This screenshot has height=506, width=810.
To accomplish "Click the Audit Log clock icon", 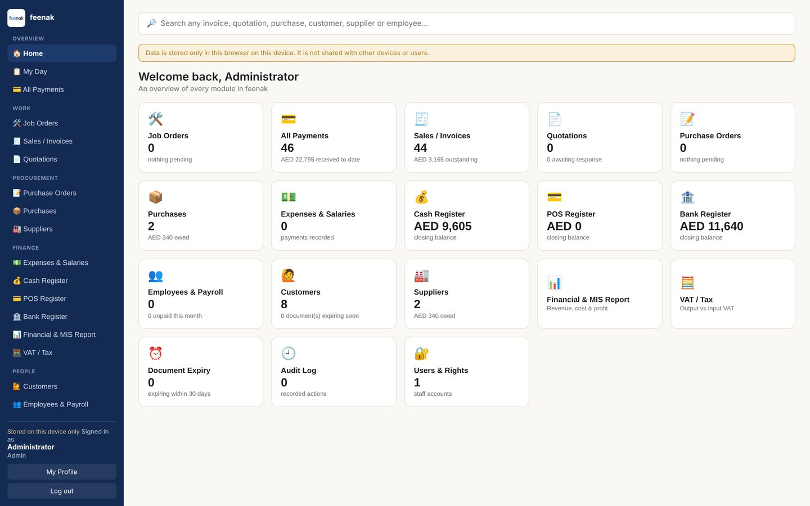I will (288, 354).
